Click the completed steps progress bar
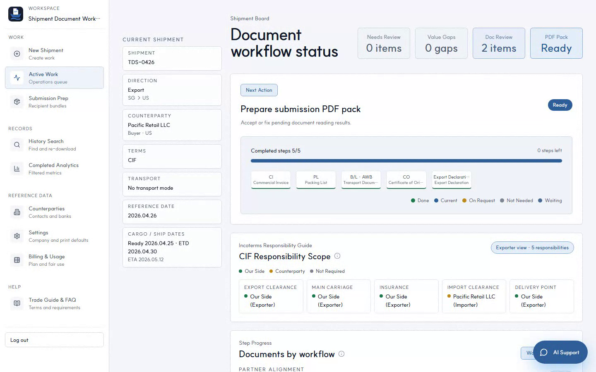 coord(406,161)
